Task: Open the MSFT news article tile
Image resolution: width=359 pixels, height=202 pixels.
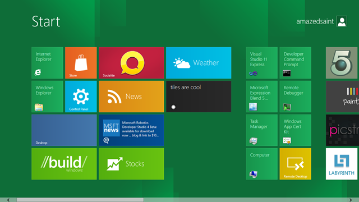Action: (x=131, y=130)
